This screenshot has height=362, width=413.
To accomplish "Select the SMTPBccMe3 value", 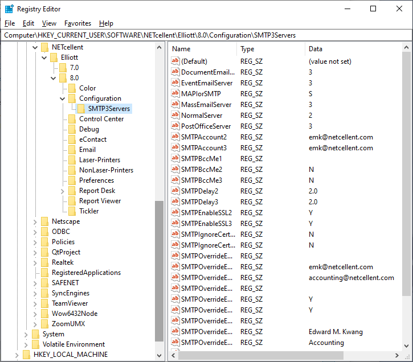I will point(202,180).
